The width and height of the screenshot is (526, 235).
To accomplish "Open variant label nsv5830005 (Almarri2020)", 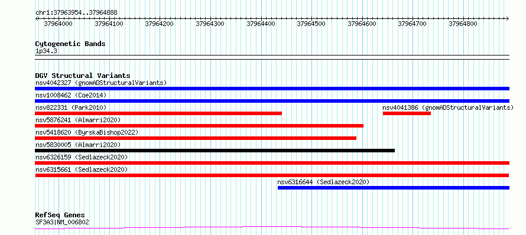I will coord(78,145).
